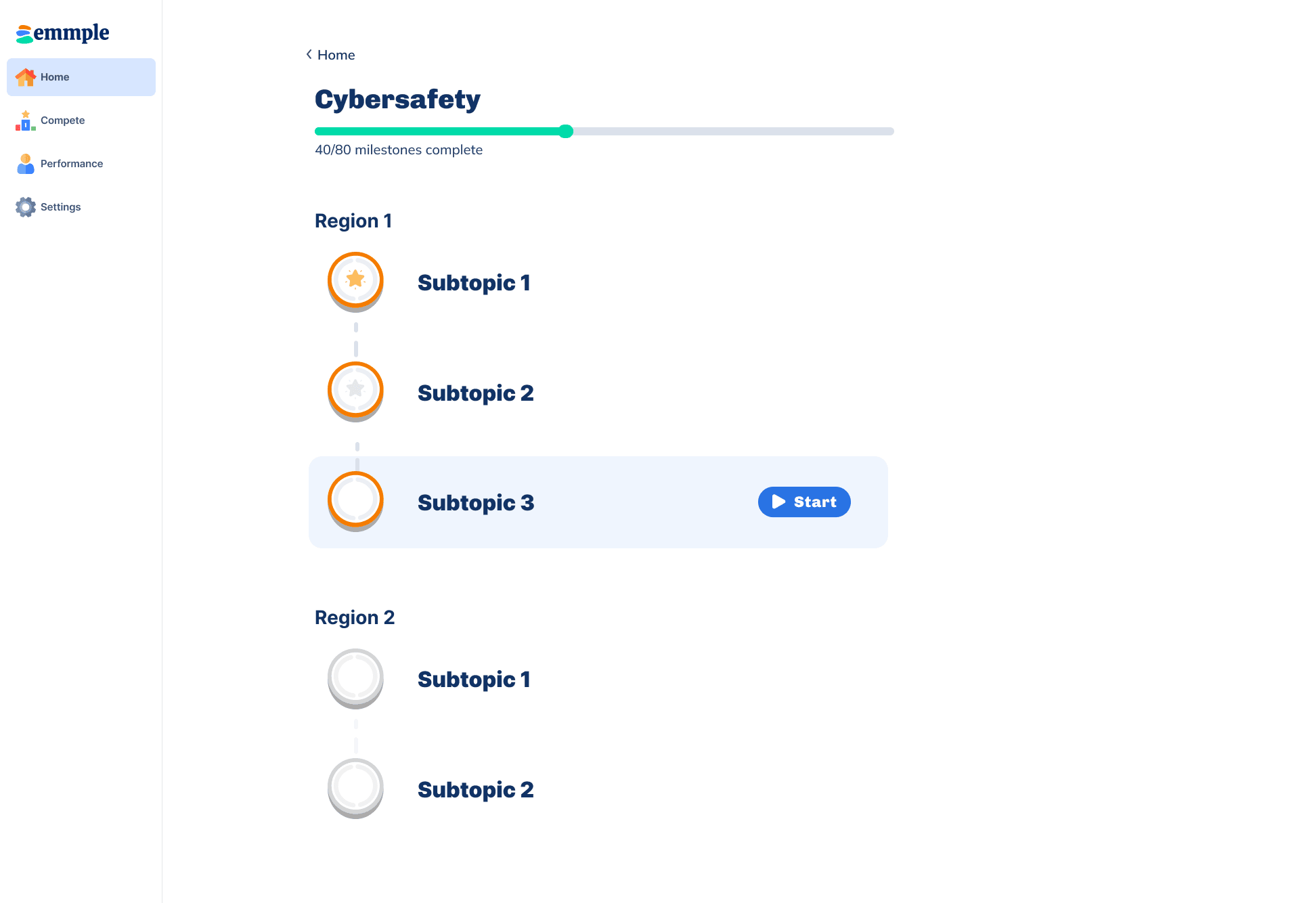1301x903 pixels.
Task: Click Region 1 Subtopic 3 empty orange badge
Action: tap(355, 501)
